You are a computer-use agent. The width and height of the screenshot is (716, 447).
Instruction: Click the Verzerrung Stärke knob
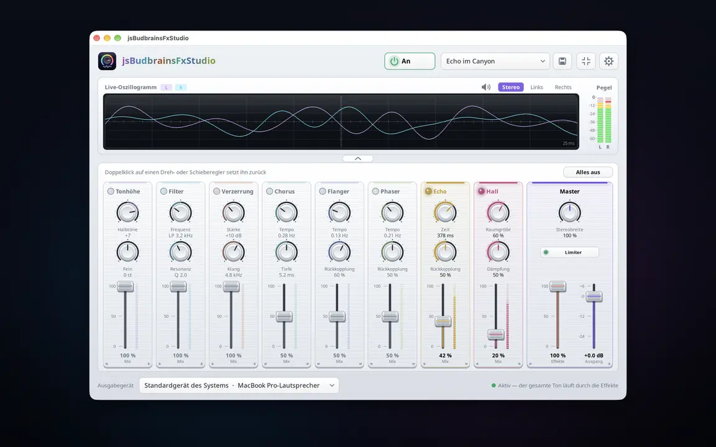pyautogui.click(x=233, y=212)
